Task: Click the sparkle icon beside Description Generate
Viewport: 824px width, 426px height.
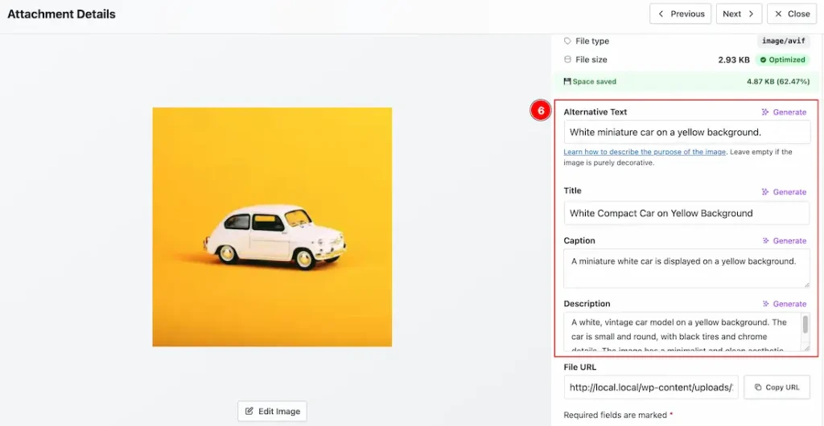Action: coord(766,304)
